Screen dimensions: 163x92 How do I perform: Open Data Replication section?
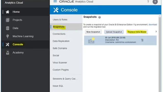[x=61, y=41]
